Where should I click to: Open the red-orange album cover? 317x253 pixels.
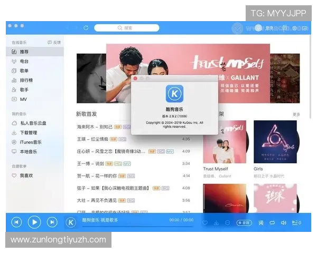[x=225, y=198]
